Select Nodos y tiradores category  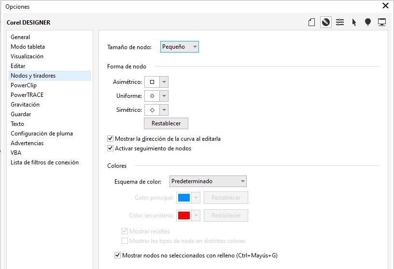[x=50, y=76]
